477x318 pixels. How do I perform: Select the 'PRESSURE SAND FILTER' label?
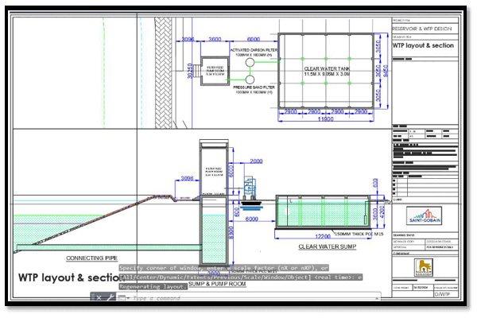point(254,87)
